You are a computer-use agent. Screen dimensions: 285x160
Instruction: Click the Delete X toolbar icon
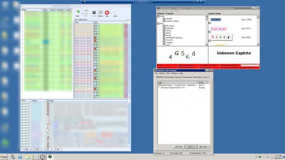(94, 13)
